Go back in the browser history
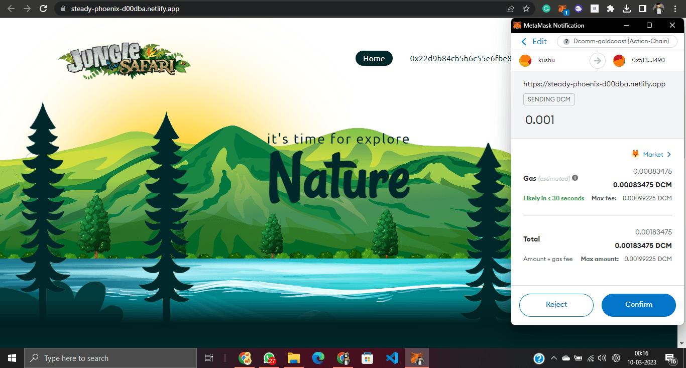 [11, 9]
